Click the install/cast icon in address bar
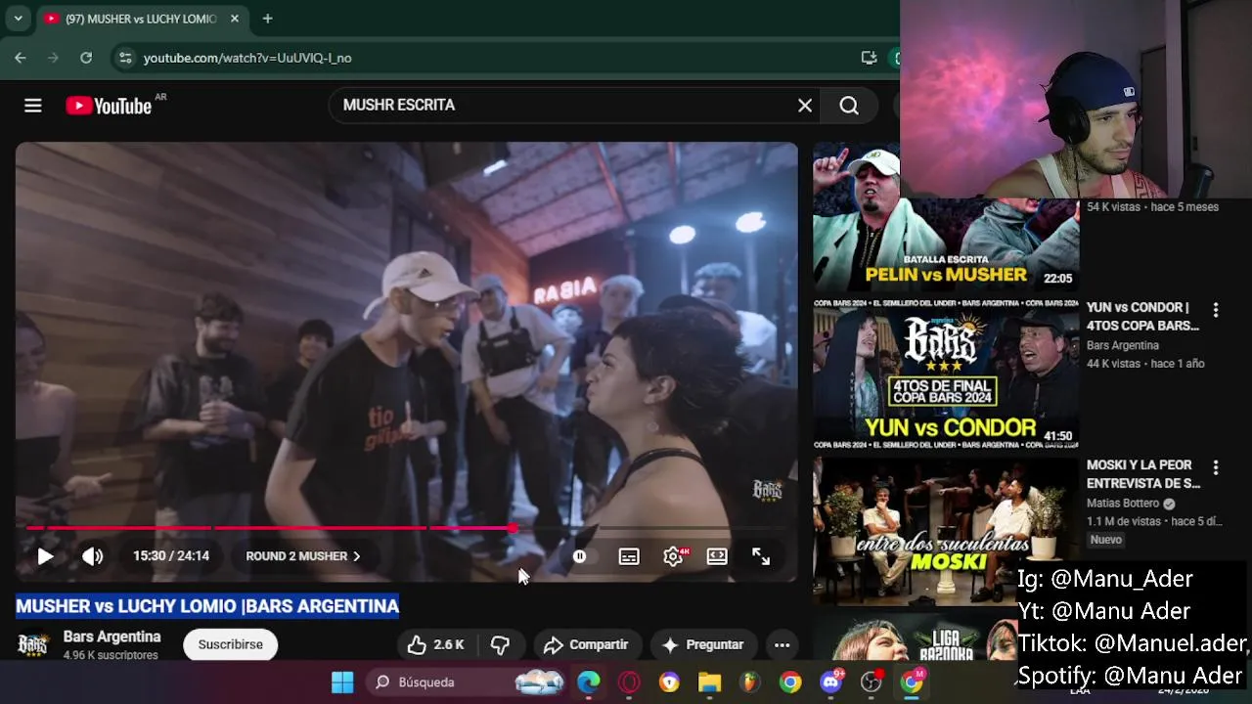 click(869, 58)
